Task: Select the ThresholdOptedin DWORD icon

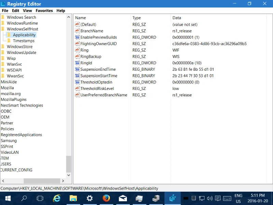Action: (77, 82)
